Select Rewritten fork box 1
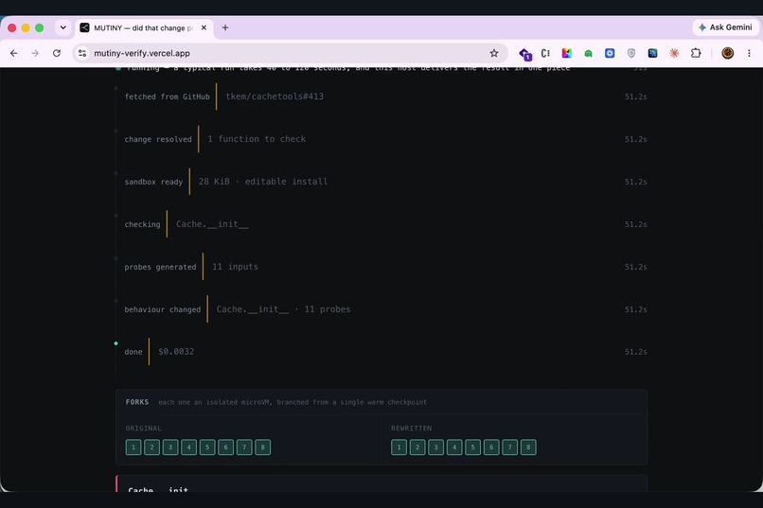The height and width of the screenshot is (508, 763). tap(399, 447)
